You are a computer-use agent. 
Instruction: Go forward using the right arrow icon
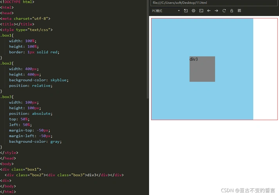pyautogui.click(x=216, y=11)
